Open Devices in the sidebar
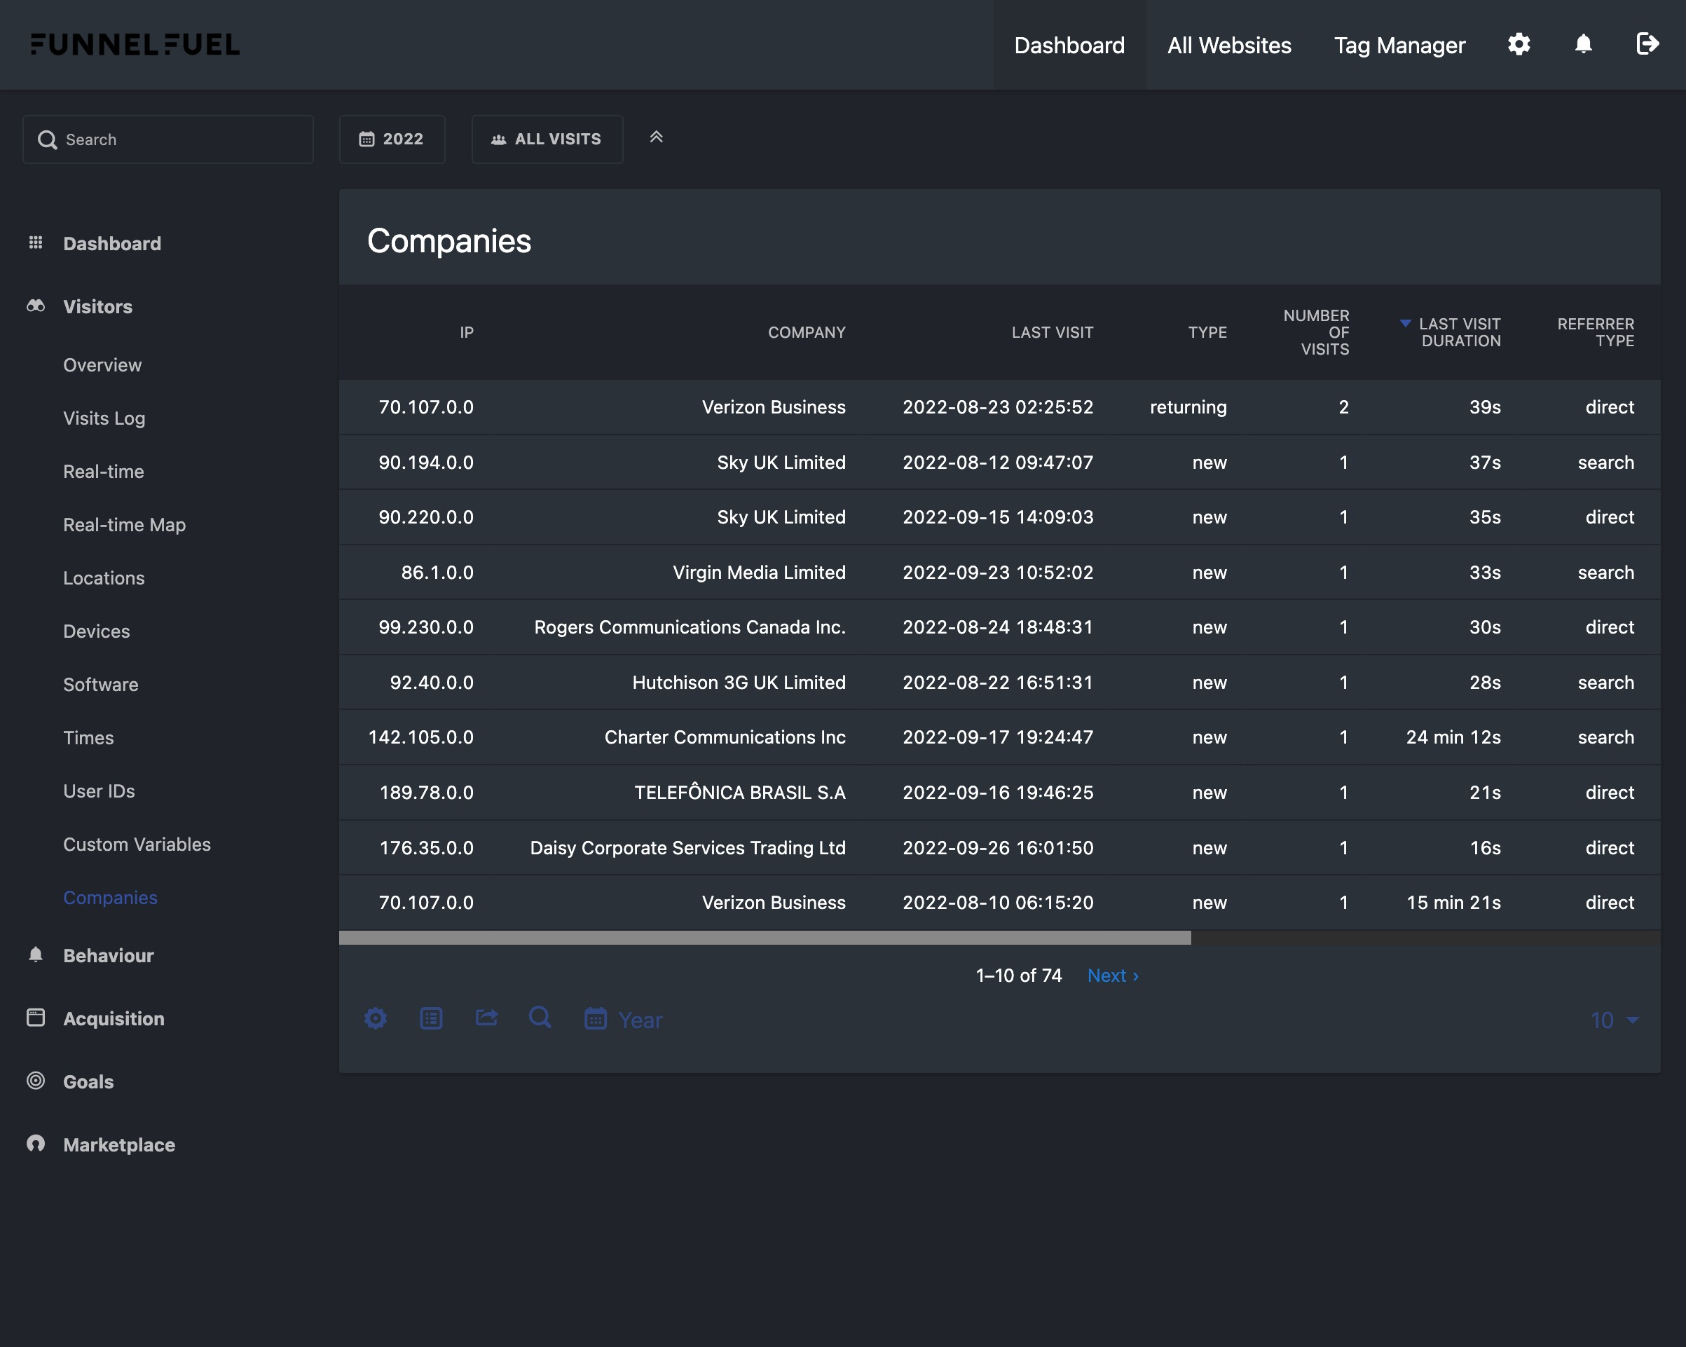 click(x=96, y=631)
